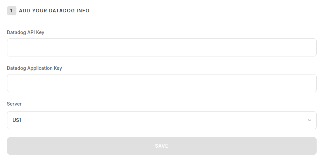Submit Datadog info with the SAVE button
Screen dimensions: 324x162
coord(161,146)
